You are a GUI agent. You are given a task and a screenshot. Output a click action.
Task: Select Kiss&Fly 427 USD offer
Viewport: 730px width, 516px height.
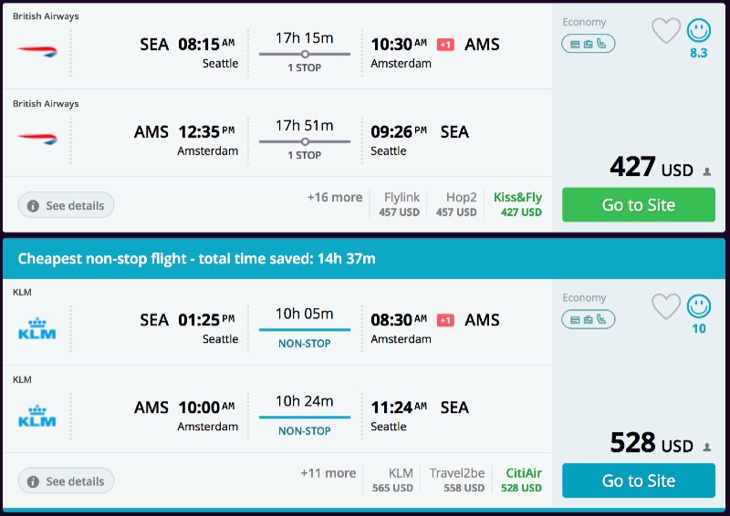[x=517, y=204]
